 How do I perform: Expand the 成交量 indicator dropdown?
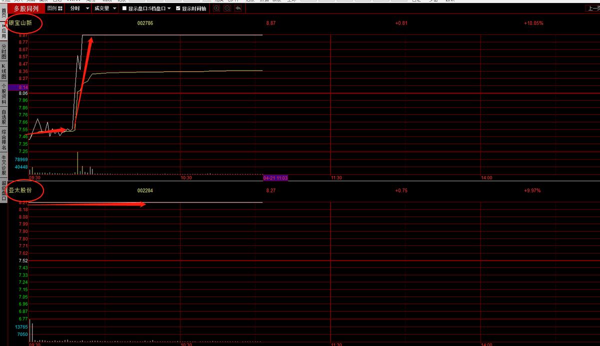click(x=114, y=8)
